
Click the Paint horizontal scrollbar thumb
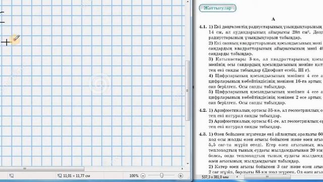coord(42,169)
